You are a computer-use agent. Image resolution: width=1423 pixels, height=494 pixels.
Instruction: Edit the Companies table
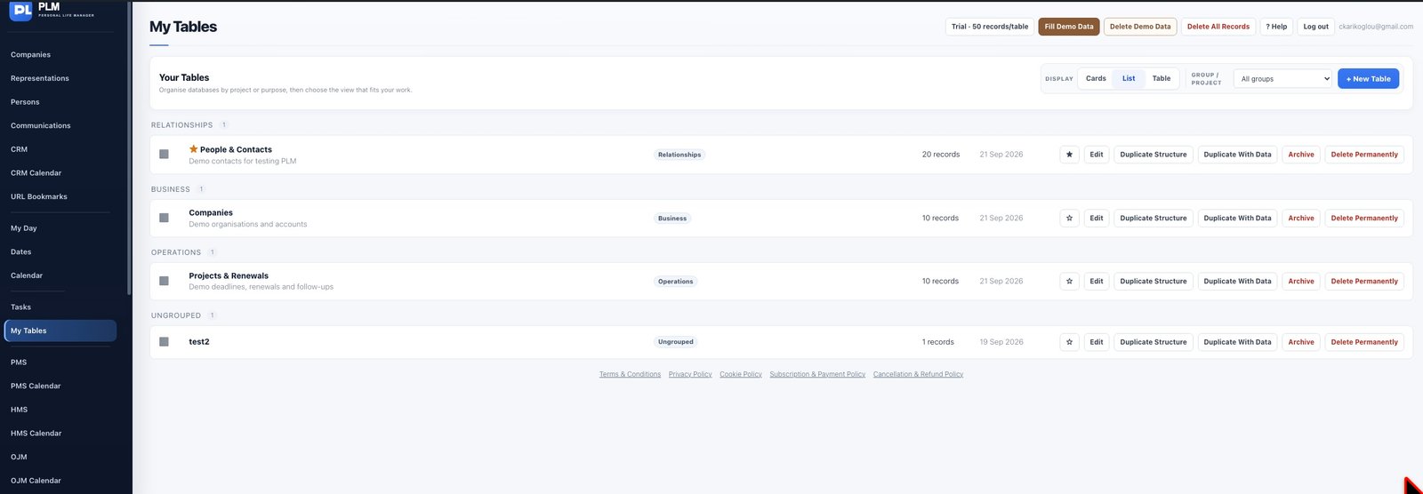click(1097, 218)
